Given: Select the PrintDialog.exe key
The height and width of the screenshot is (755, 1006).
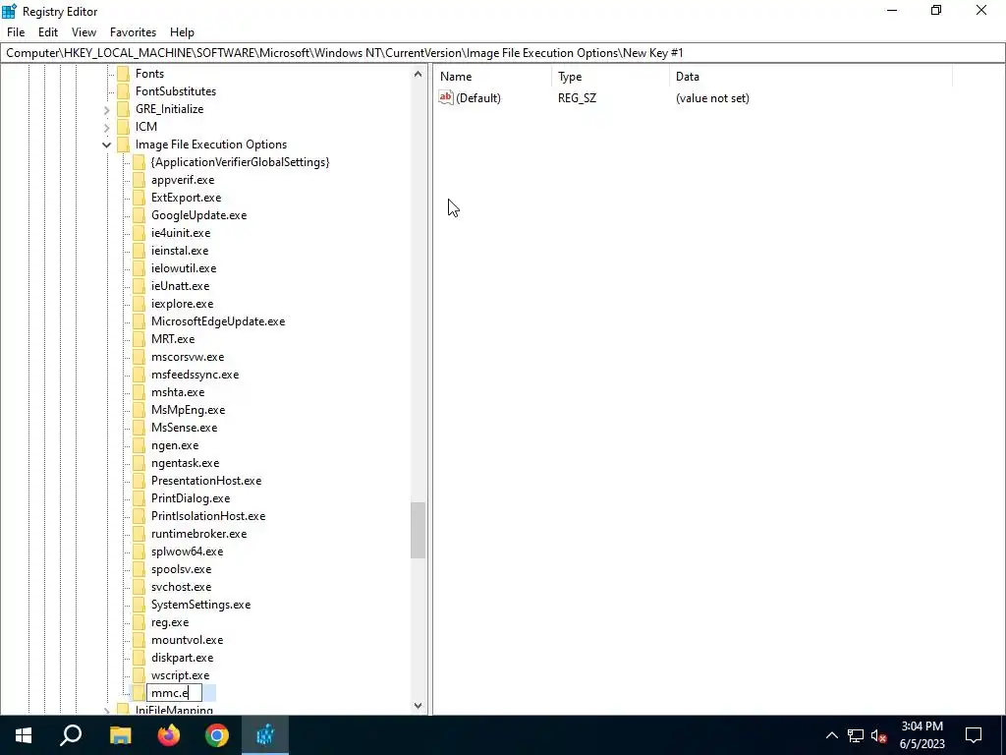Looking at the screenshot, I should click(191, 497).
